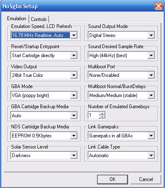This screenshot has width=165, height=188.
Task: Click the Cancel button
Action: 146,179
